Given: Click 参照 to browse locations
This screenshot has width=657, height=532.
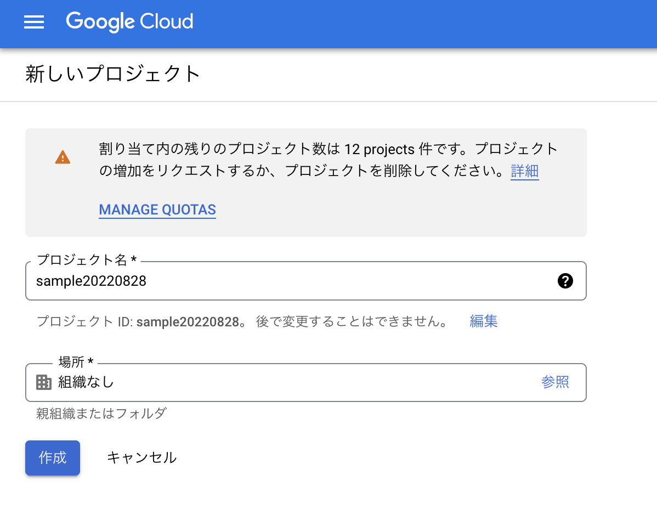Looking at the screenshot, I should [x=555, y=382].
